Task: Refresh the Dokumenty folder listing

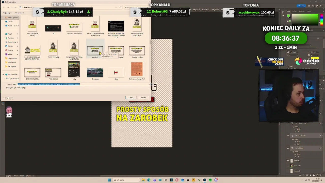Action: click(120, 7)
